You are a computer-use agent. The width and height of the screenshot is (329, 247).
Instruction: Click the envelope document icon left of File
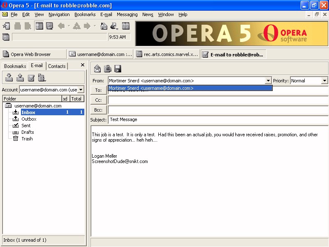pyautogui.click(x=5, y=14)
